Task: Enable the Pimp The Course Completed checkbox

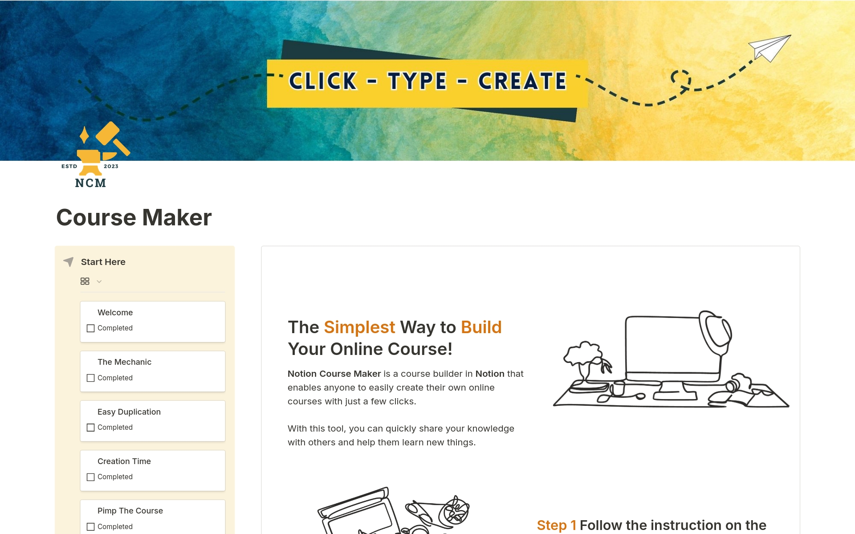Action: click(90, 526)
